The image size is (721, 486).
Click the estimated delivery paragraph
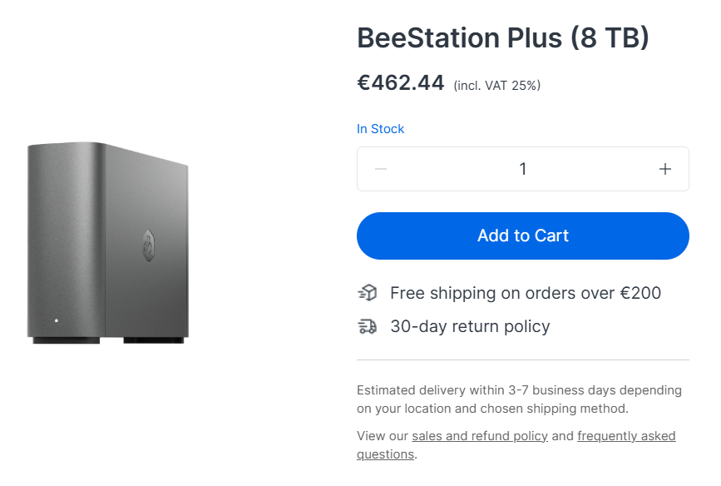tap(519, 399)
